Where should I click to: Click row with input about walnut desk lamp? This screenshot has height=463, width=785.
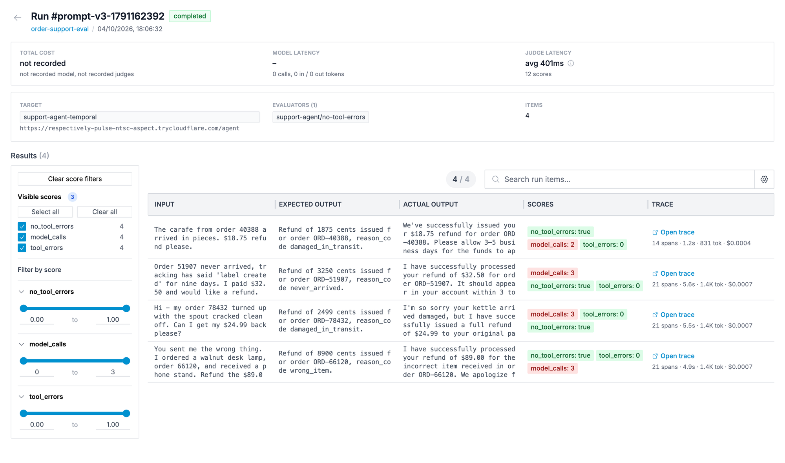(461, 362)
